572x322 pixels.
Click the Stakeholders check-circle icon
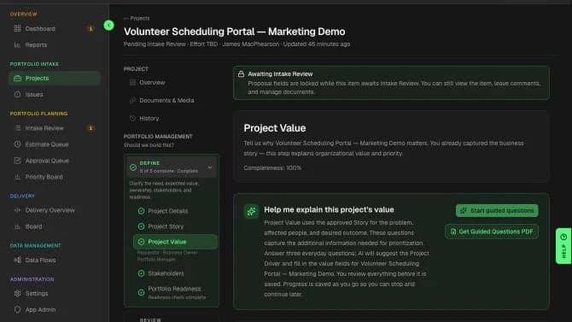click(141, 273)
